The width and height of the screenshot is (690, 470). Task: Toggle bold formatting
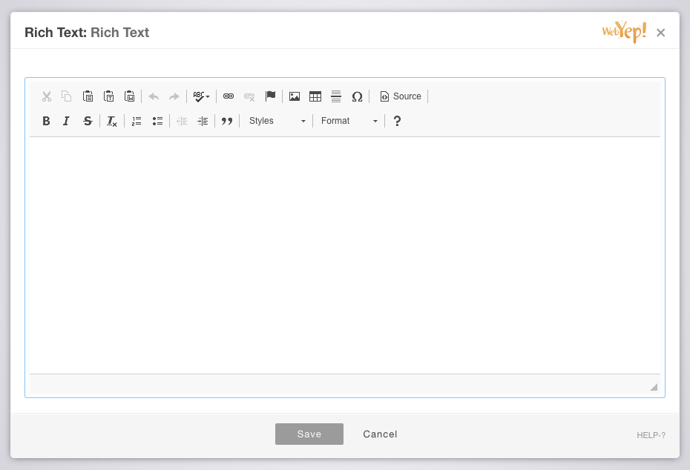(46, 121)
